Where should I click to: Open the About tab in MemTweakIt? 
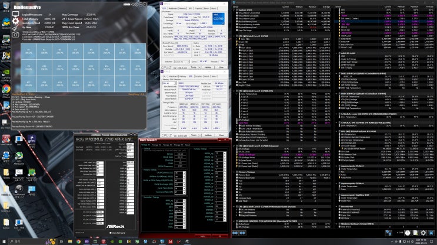pos(188,145)
